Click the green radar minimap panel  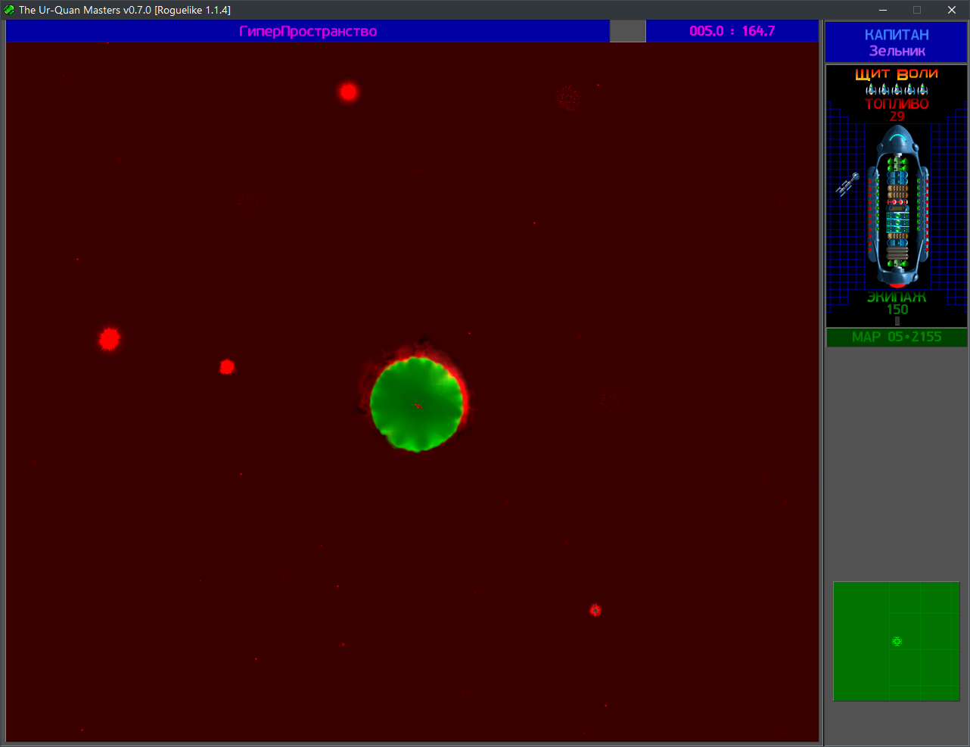coord(897,641)
